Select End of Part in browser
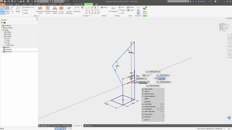Image resolution: width=232 pixels, height=130 pixels. [x=7, y=52]
